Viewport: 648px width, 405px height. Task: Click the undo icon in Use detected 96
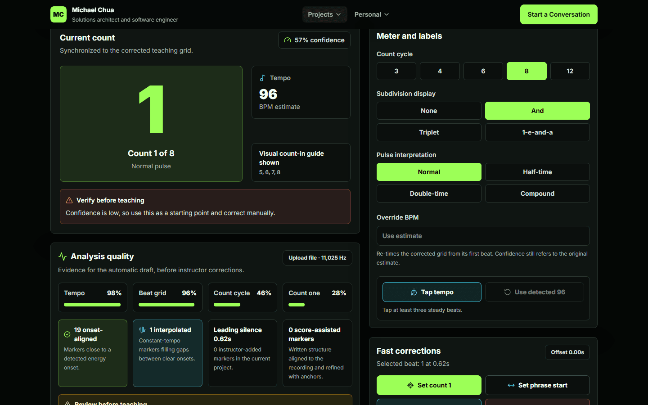[x=508, y=292]
